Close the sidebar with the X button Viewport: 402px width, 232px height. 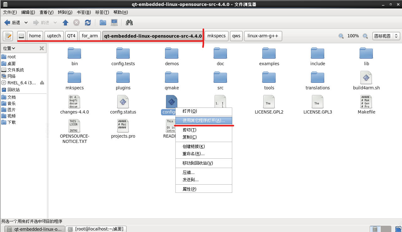point(41,48)
